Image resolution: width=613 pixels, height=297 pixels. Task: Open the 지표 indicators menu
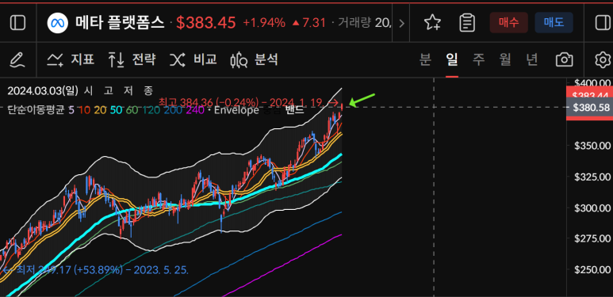pyautogui.click(x=71, y=59)
